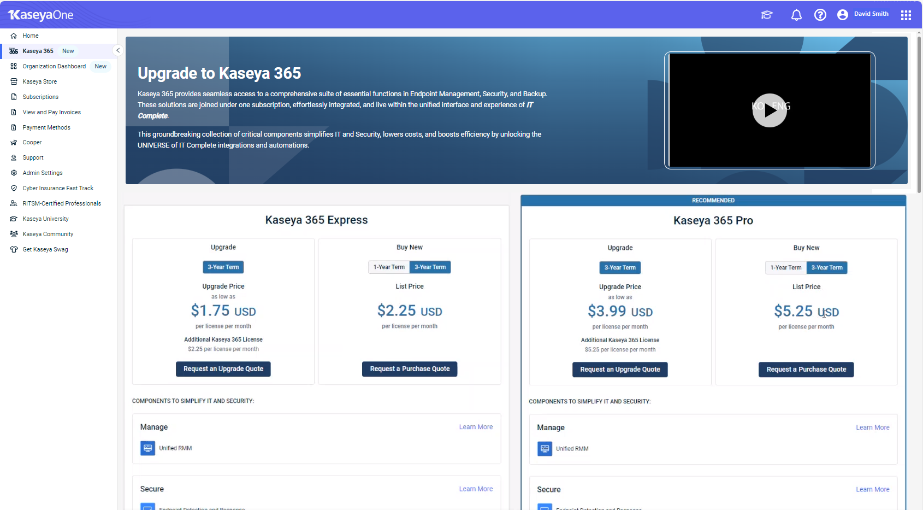Play the Kaseya 365 intro video

point(769,110)
